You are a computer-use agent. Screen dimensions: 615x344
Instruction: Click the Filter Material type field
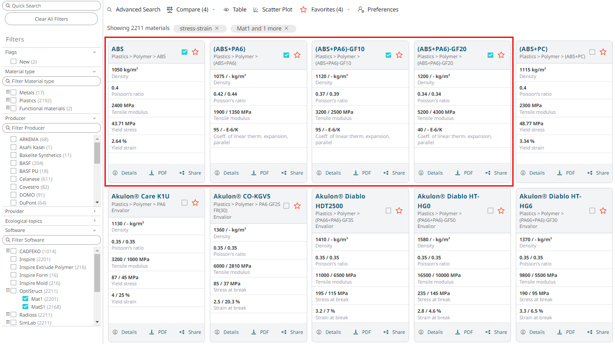[52, 81]
